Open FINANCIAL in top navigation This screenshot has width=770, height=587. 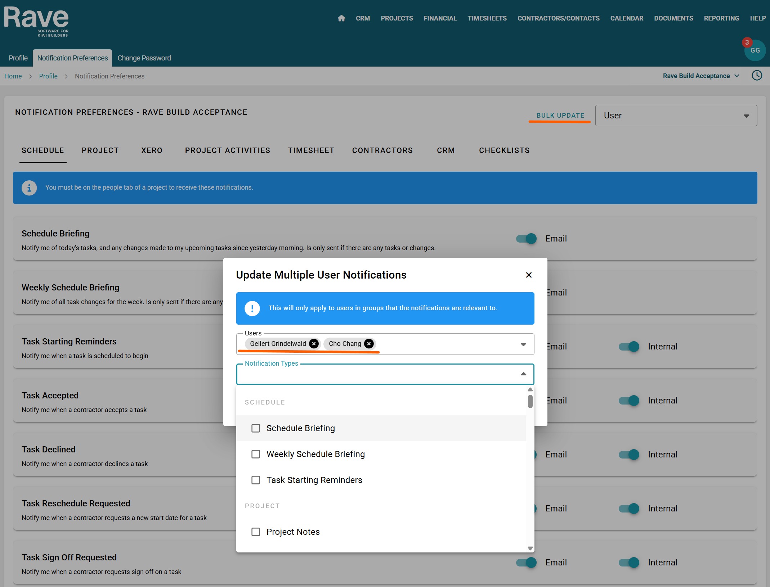(x=440, y=18)
